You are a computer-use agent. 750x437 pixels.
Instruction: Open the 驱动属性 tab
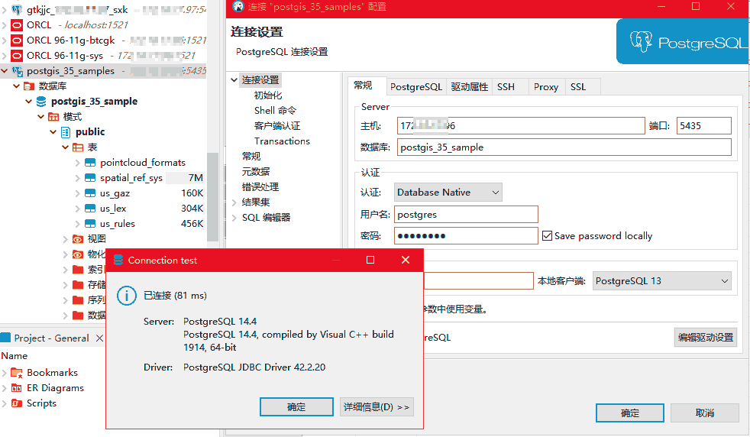(469, 86)
